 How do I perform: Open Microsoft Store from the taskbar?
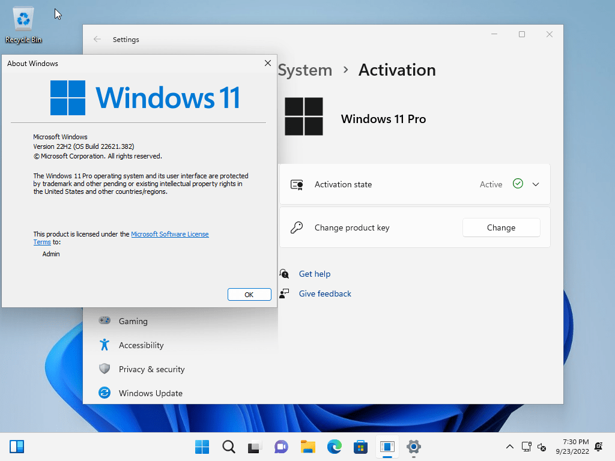point(360,447)
